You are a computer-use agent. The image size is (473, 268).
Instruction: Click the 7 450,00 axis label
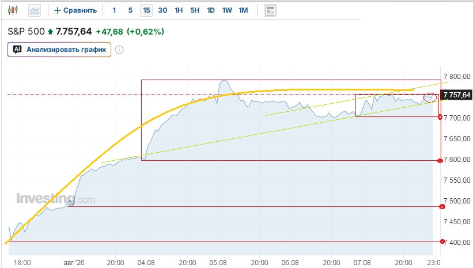coord(457,222)
